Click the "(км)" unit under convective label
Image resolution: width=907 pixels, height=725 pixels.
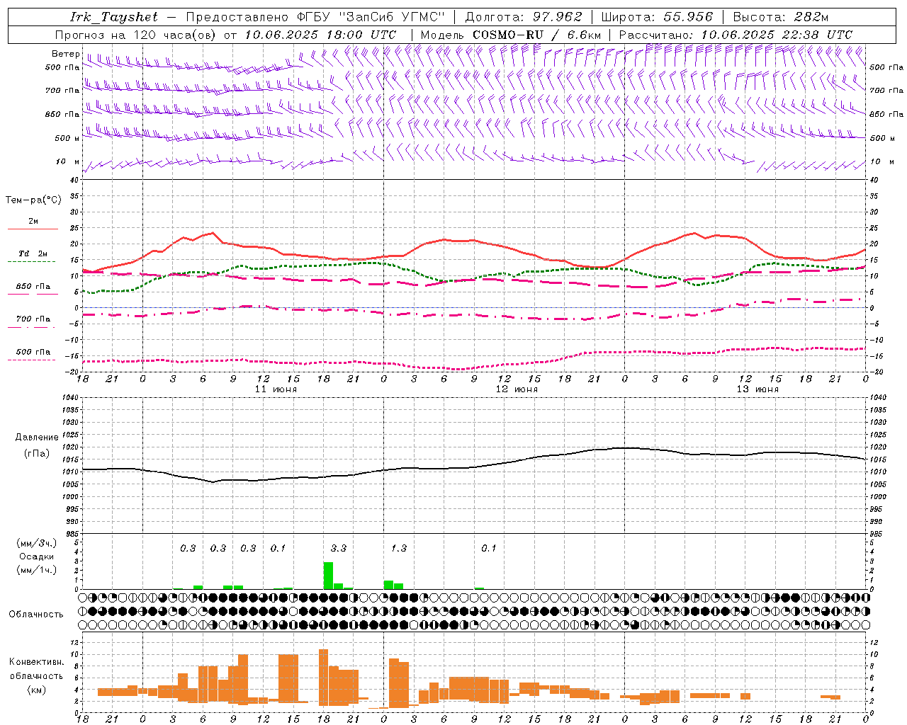tap(37, 690)
